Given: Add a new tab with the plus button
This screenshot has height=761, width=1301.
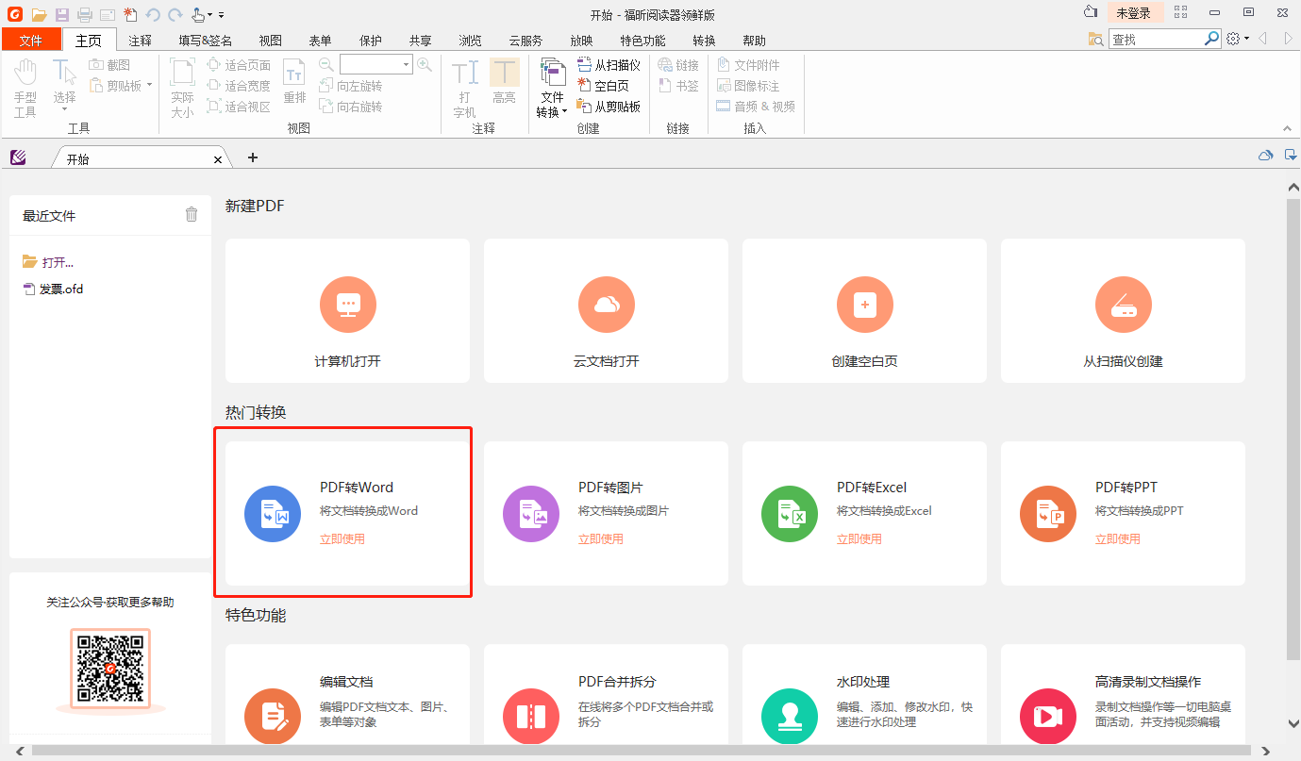Looking at the screenshot, I should click(x=252, y=157).
